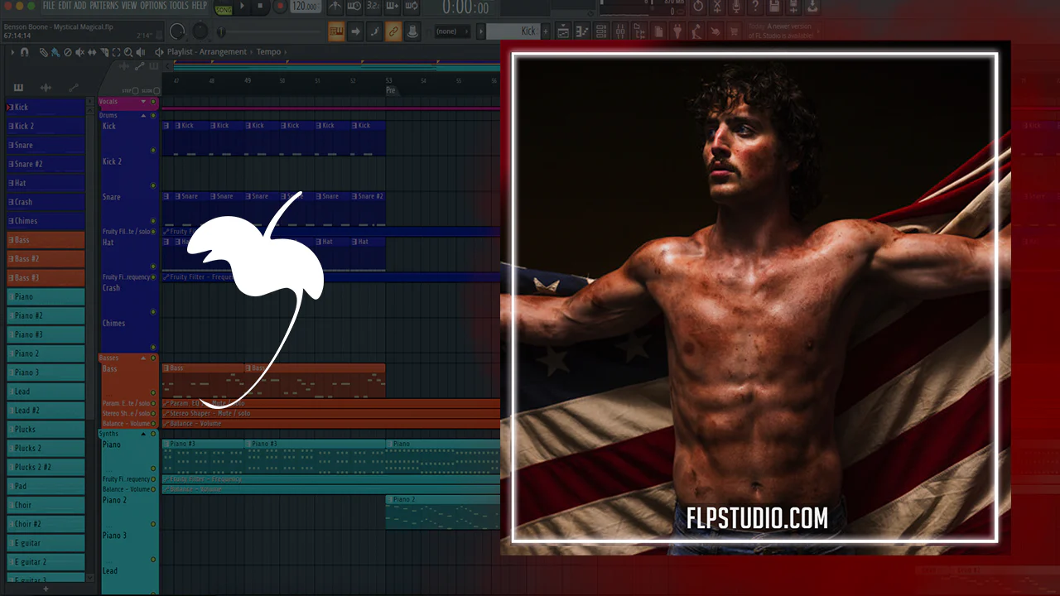Select the Slice tool in playlist toolbar
The image size is (1060, 596).
click(104, 52)
